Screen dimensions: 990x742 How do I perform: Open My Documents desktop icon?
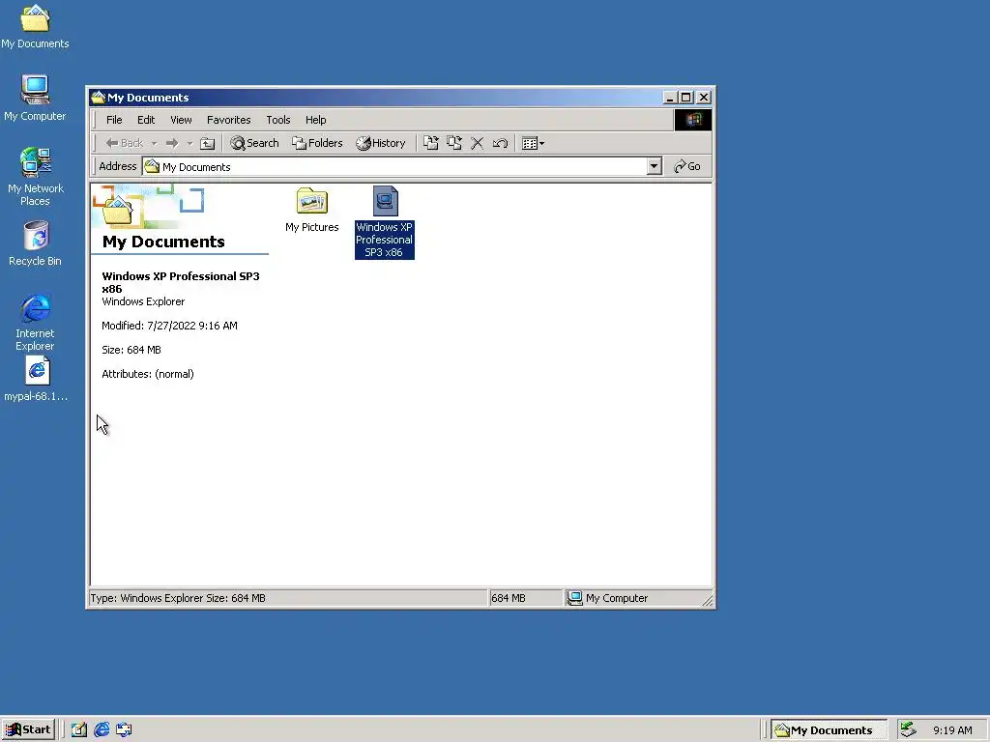(35, 26)
